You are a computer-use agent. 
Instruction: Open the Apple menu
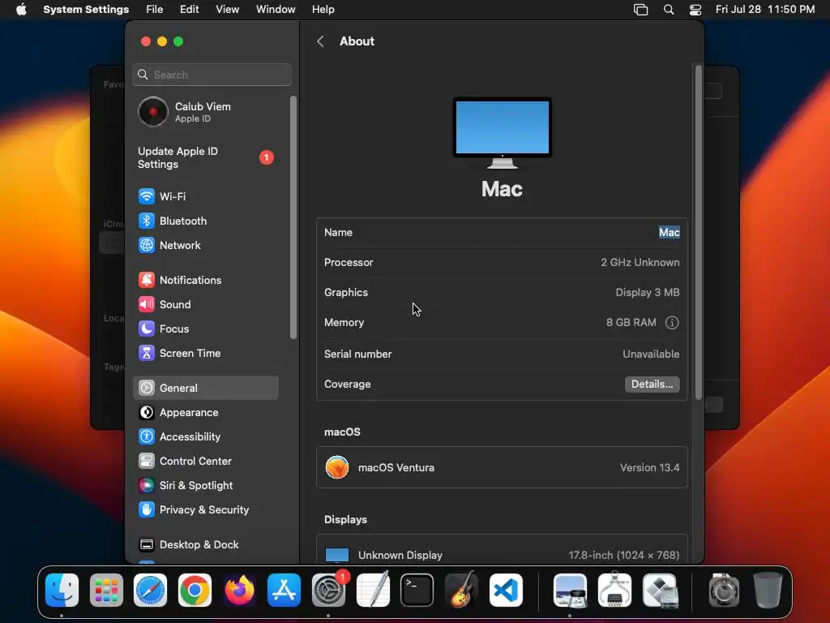[21, 10]
